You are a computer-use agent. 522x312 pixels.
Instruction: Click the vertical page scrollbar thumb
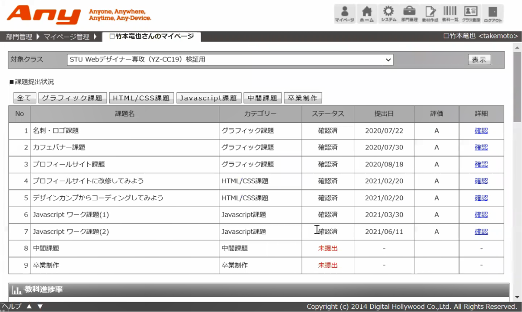(x=517, y=86)
